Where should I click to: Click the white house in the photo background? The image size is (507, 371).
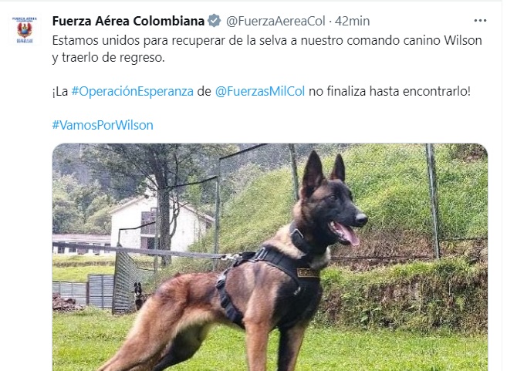[160, 223]
